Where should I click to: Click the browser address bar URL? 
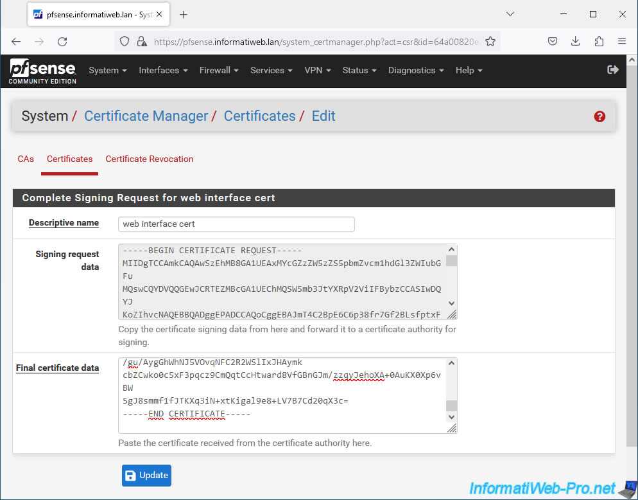316,42
